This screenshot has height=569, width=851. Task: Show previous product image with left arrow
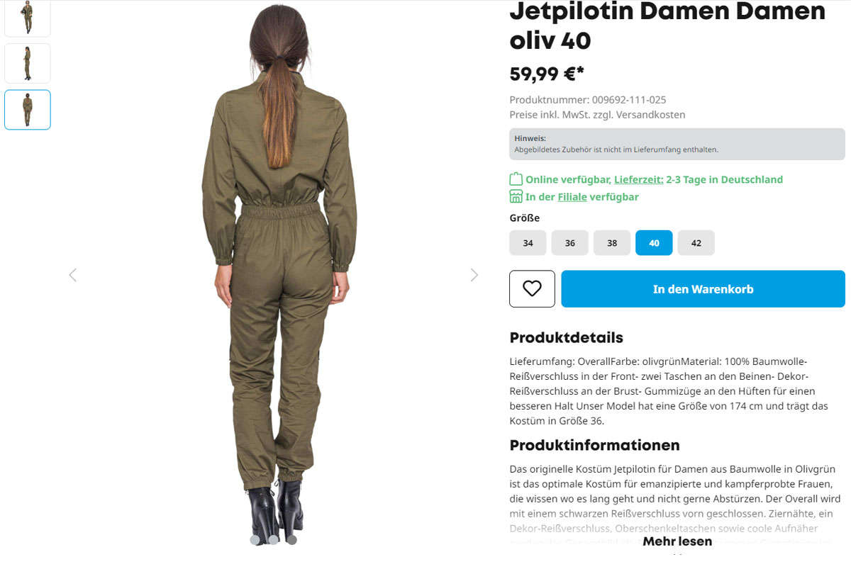pyautogui.click(x=72, y=275)
